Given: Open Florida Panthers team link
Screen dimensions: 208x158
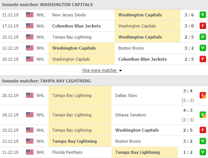Looking at the screenshot, I should click(x=67, y=152).
